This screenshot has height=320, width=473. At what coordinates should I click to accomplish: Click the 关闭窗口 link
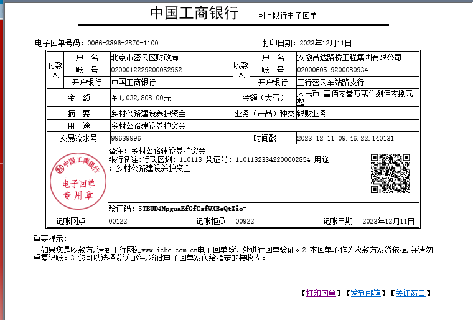[410, 293]
